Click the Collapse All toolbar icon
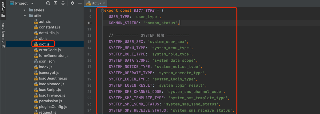This screenshot has width=320, height=114. tap(63, 3)
